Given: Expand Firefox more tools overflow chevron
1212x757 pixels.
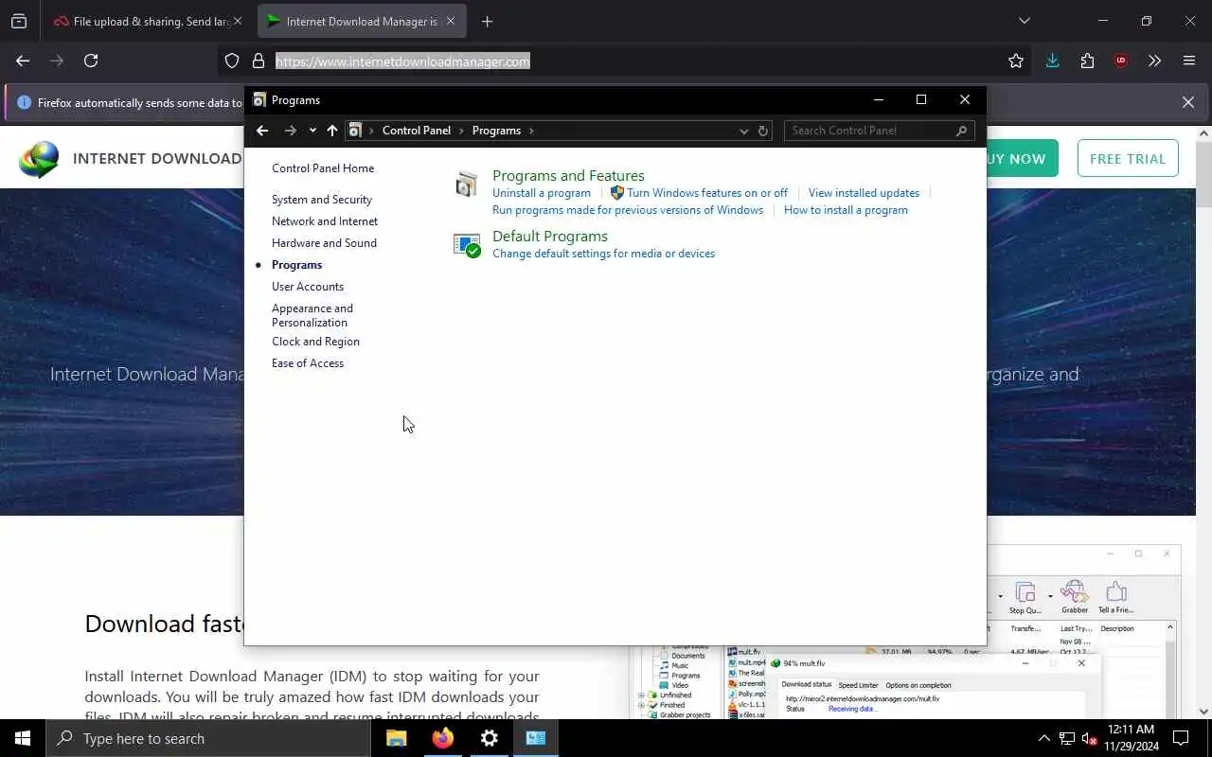Looking at the screenshot, I should click(x=1154, y=61).
